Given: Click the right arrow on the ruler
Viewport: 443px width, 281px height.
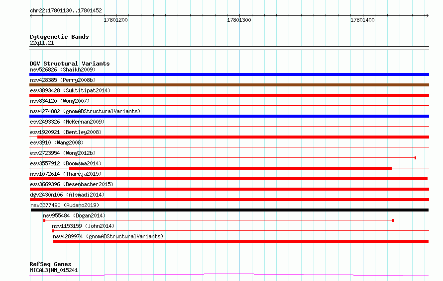Looking at the screenshot, I should pos(427,16).
